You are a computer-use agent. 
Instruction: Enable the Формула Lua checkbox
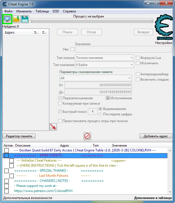coord(138,58)
